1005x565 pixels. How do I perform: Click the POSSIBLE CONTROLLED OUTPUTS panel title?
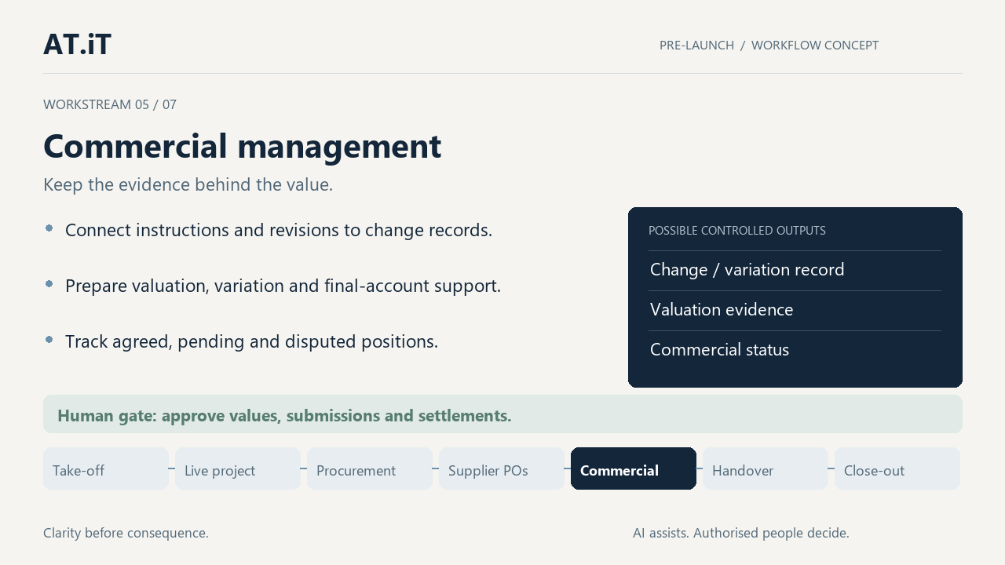[x=737, y=231]
